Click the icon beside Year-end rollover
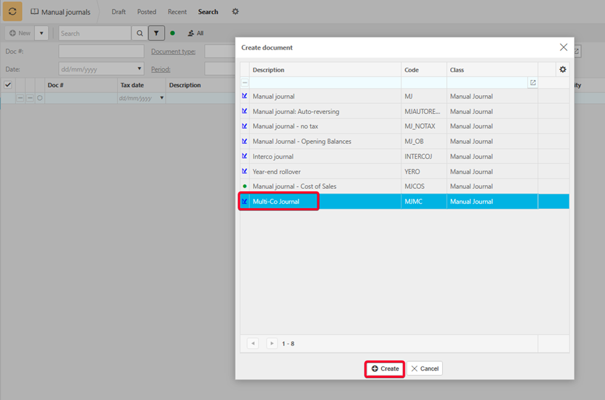605x400 pixels. 245,171
